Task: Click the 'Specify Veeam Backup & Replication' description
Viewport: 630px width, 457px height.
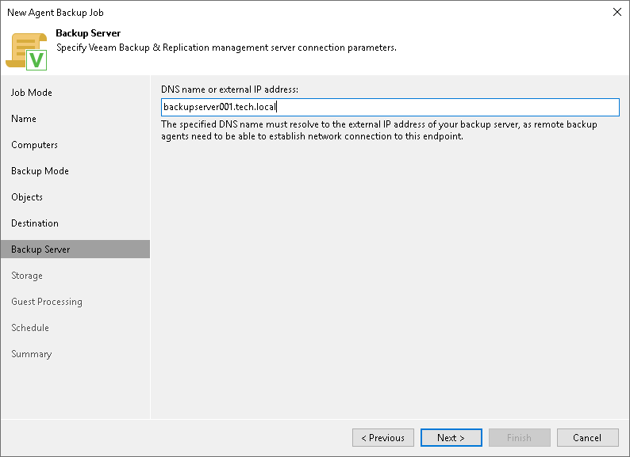Action: (x=226, y=48)
